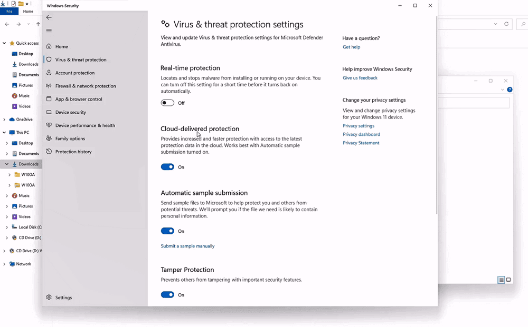This screenshot has height=327, width=528.
Task: Click Explorer search magnifier icon
Action: [x=523, y=24]
